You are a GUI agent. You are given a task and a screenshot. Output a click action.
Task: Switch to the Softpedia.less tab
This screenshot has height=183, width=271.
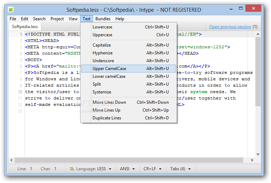25,27
